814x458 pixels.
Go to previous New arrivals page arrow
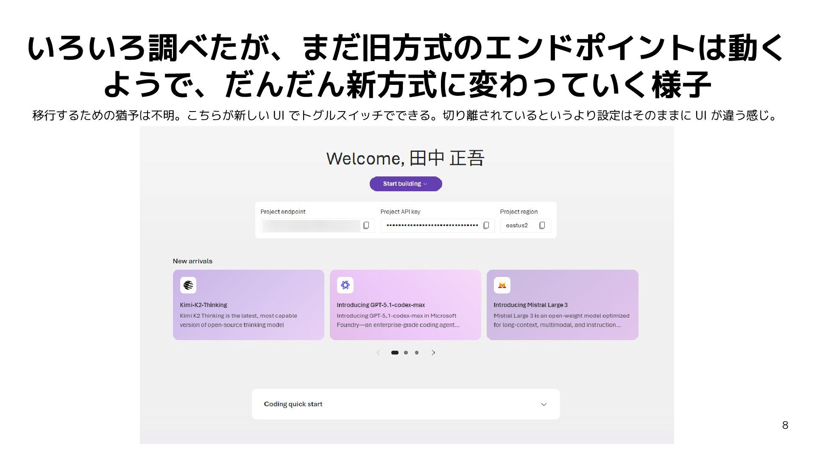378,353
